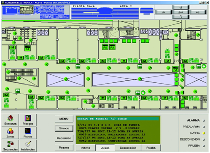Pan the map left using the arrow button
The image size is (210, 153).
click(164, 12)
